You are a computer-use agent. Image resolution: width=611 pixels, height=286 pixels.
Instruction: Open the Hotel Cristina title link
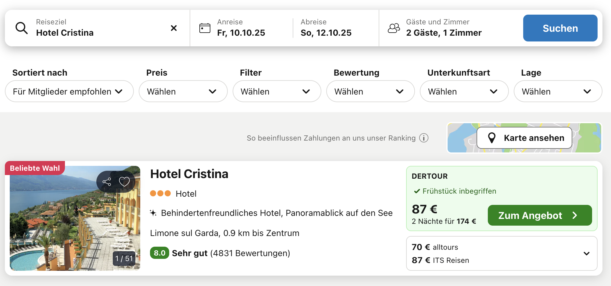pyautogui.click(x=189, y=174)
